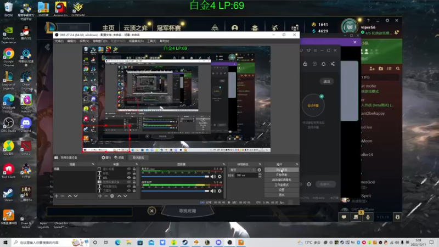Click add friend icon in League social panel
439x247 pixels.
click(372, 69)
